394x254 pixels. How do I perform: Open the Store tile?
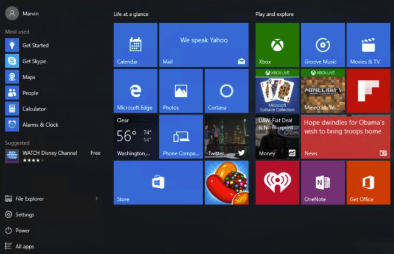point(158,183)
